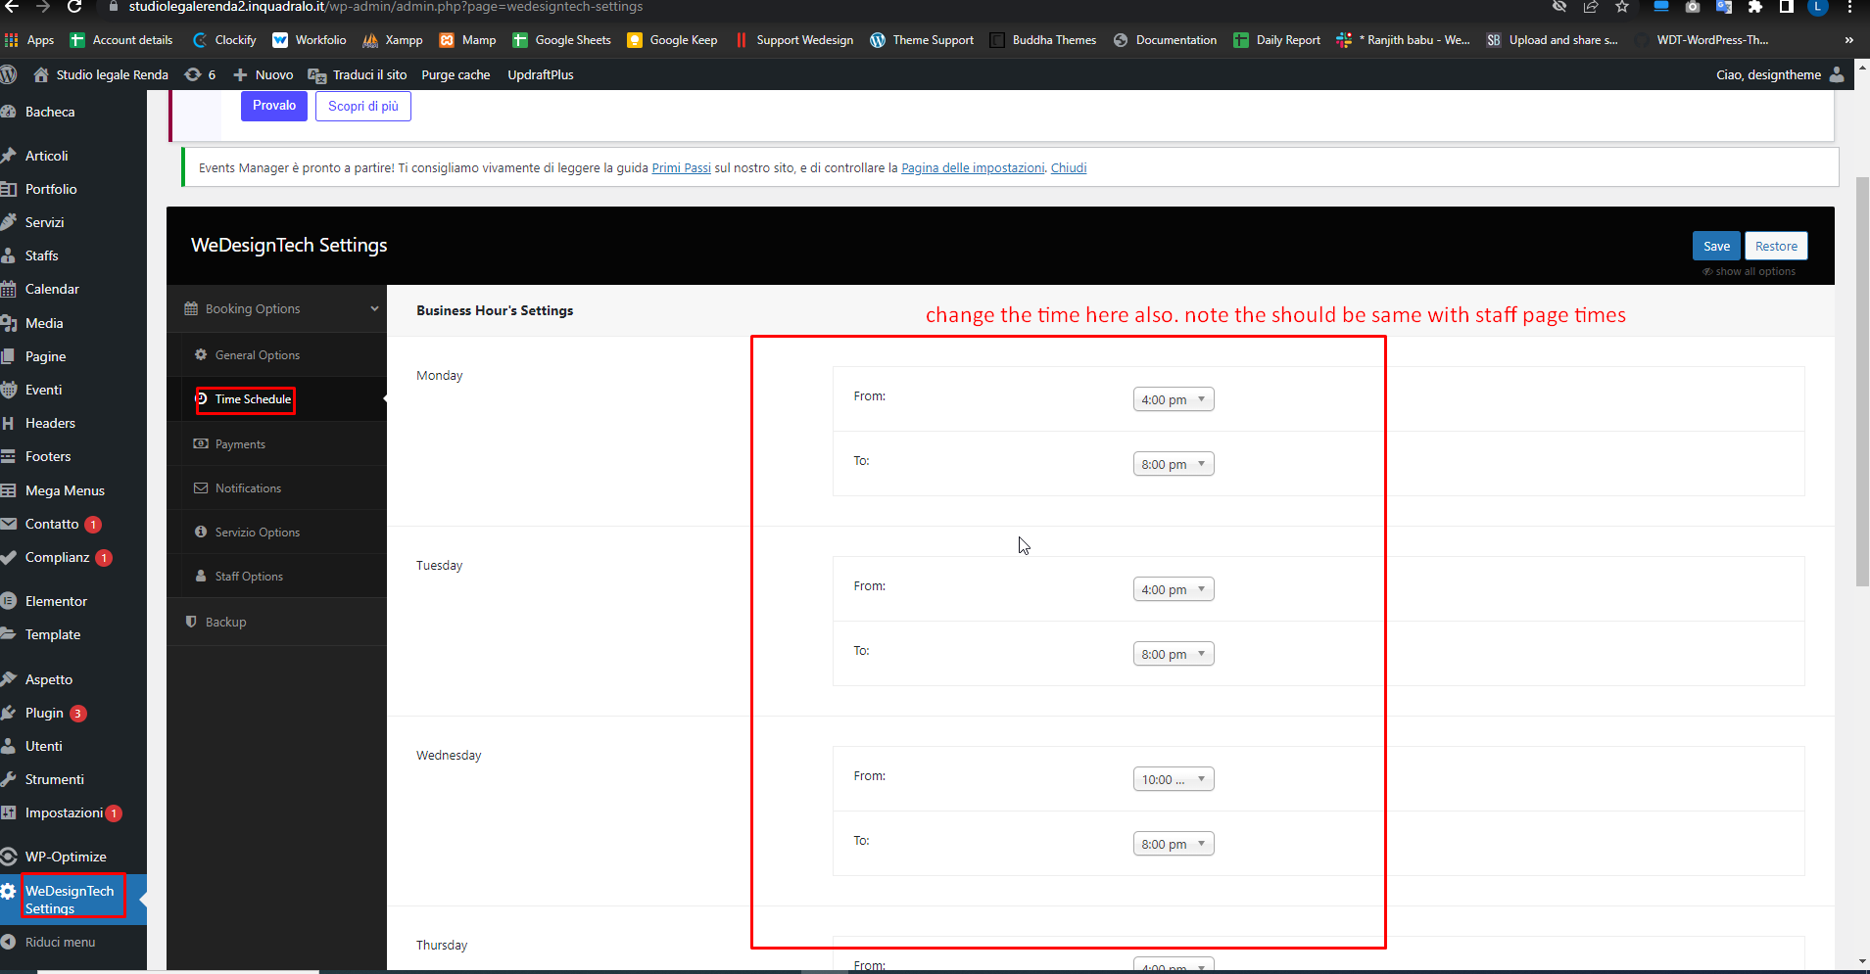This screenshot has width=1870, height=974.
Task: Click the Servizi sidebar icon
Action: pyautogui.click(x=8, y=222)
